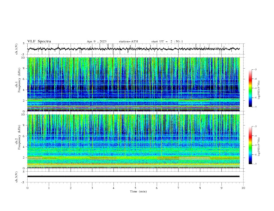Click the "VLF Spectra" plot title
This screenshot has width=274, height=211.
pyautogui.click(x=39, y=41)
